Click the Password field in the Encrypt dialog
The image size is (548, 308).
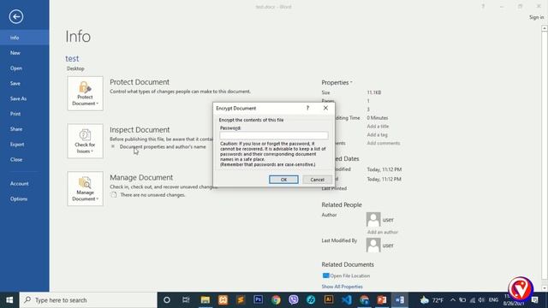pyautogui.click(x=274, y=135)
